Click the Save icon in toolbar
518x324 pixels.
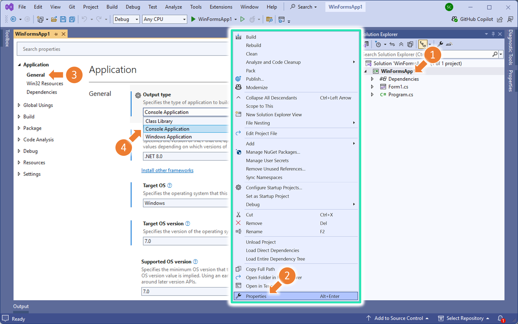point(63,19)
